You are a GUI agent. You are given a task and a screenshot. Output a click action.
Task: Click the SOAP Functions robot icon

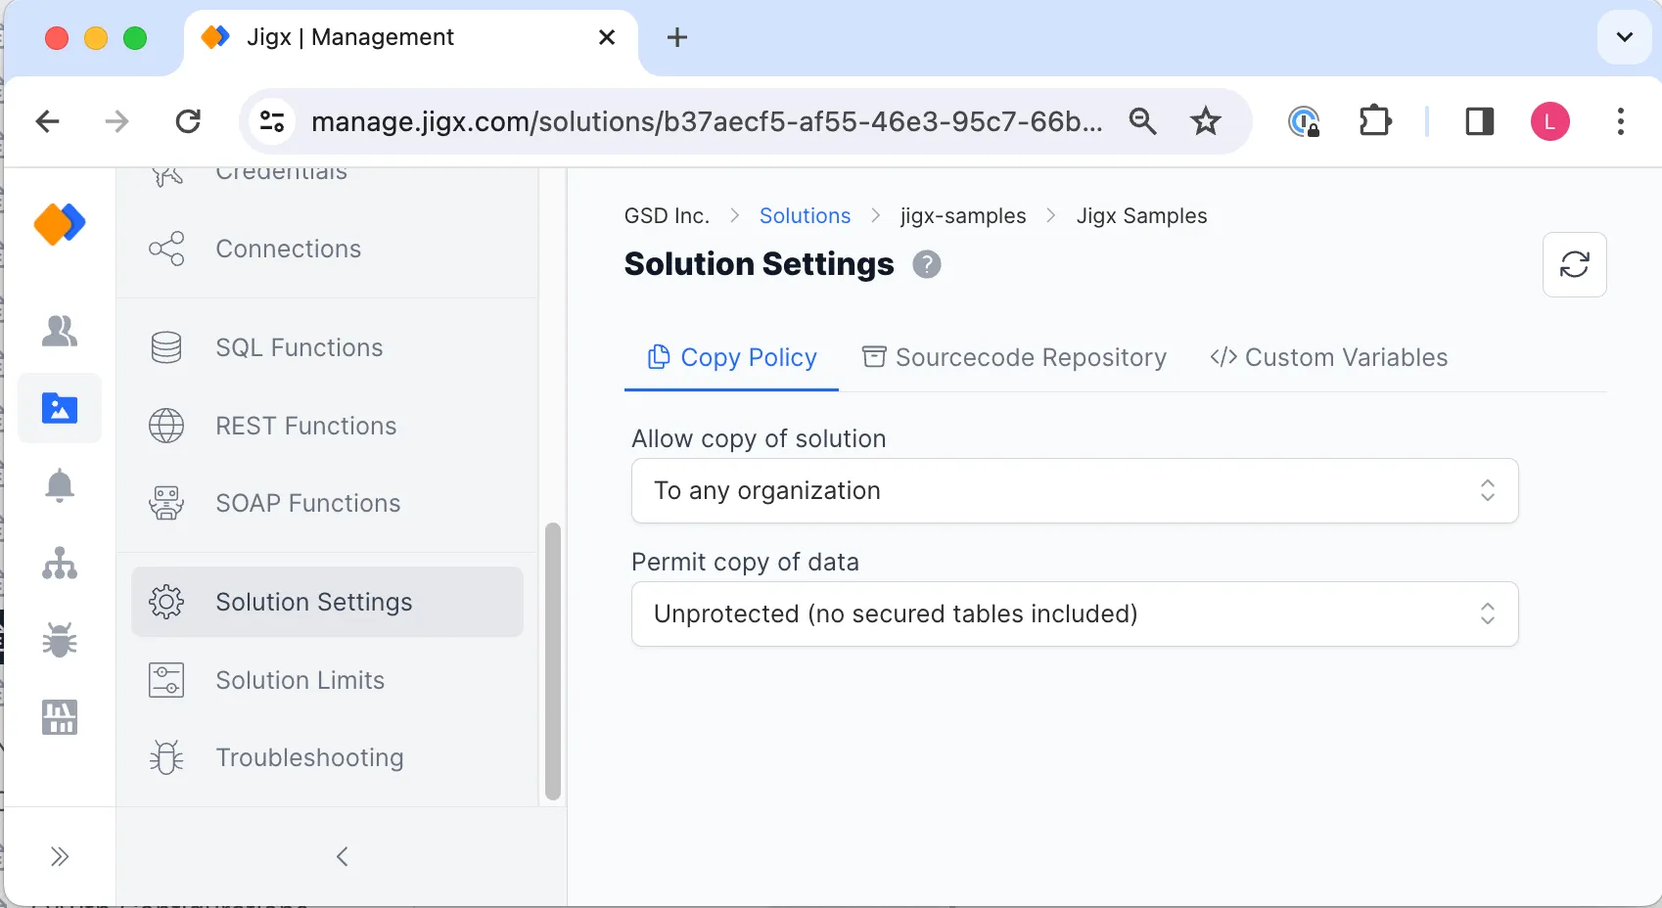click(166, 503)
